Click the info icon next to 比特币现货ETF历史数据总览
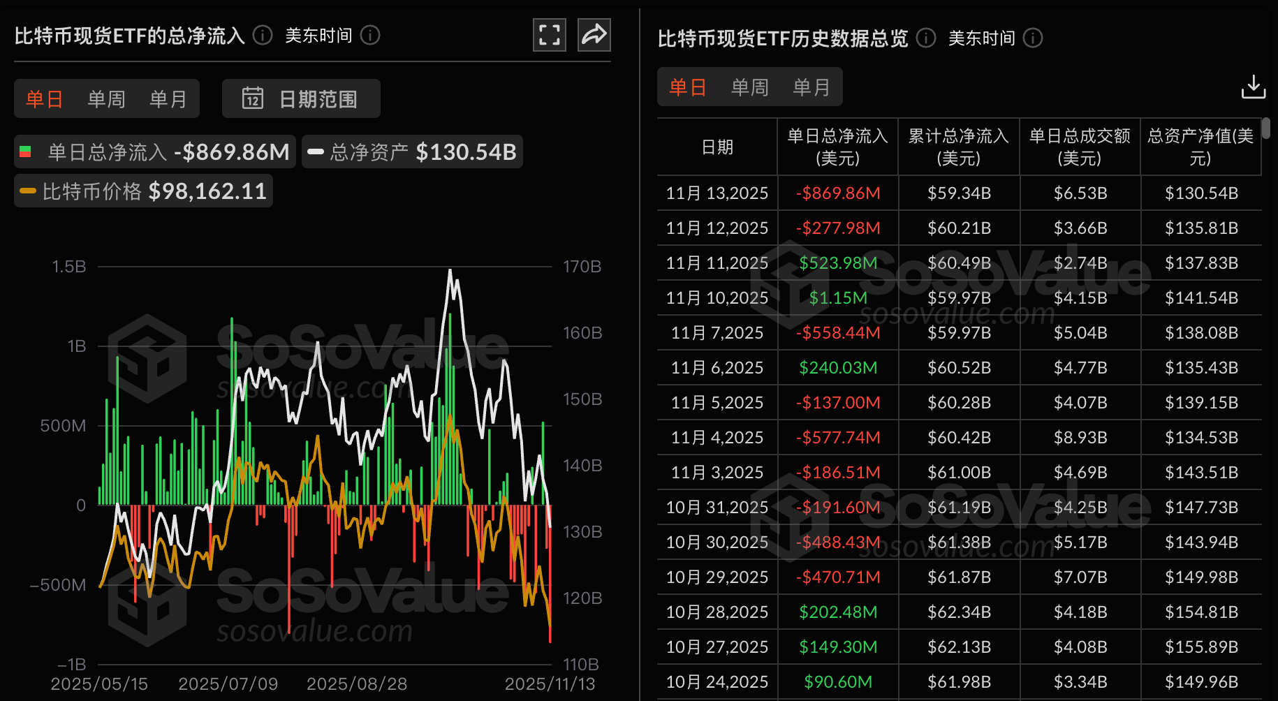Screen dimensions: 1278x701 [x=925, y=38]
